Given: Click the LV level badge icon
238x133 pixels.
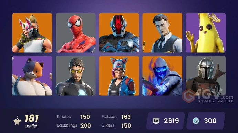Looking at the screenshot, I should 156,121.
